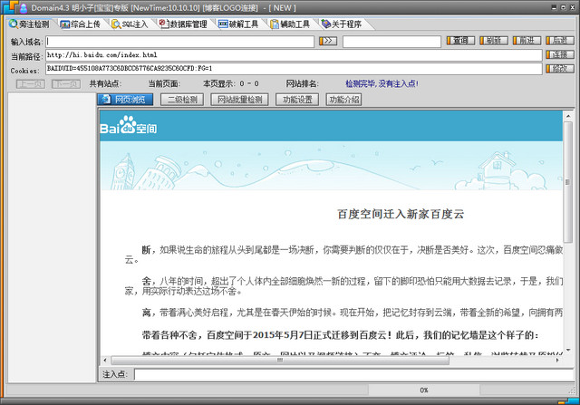Click the vertical scrollbar down arrow
580x405 pixels.
coord(568,350)
